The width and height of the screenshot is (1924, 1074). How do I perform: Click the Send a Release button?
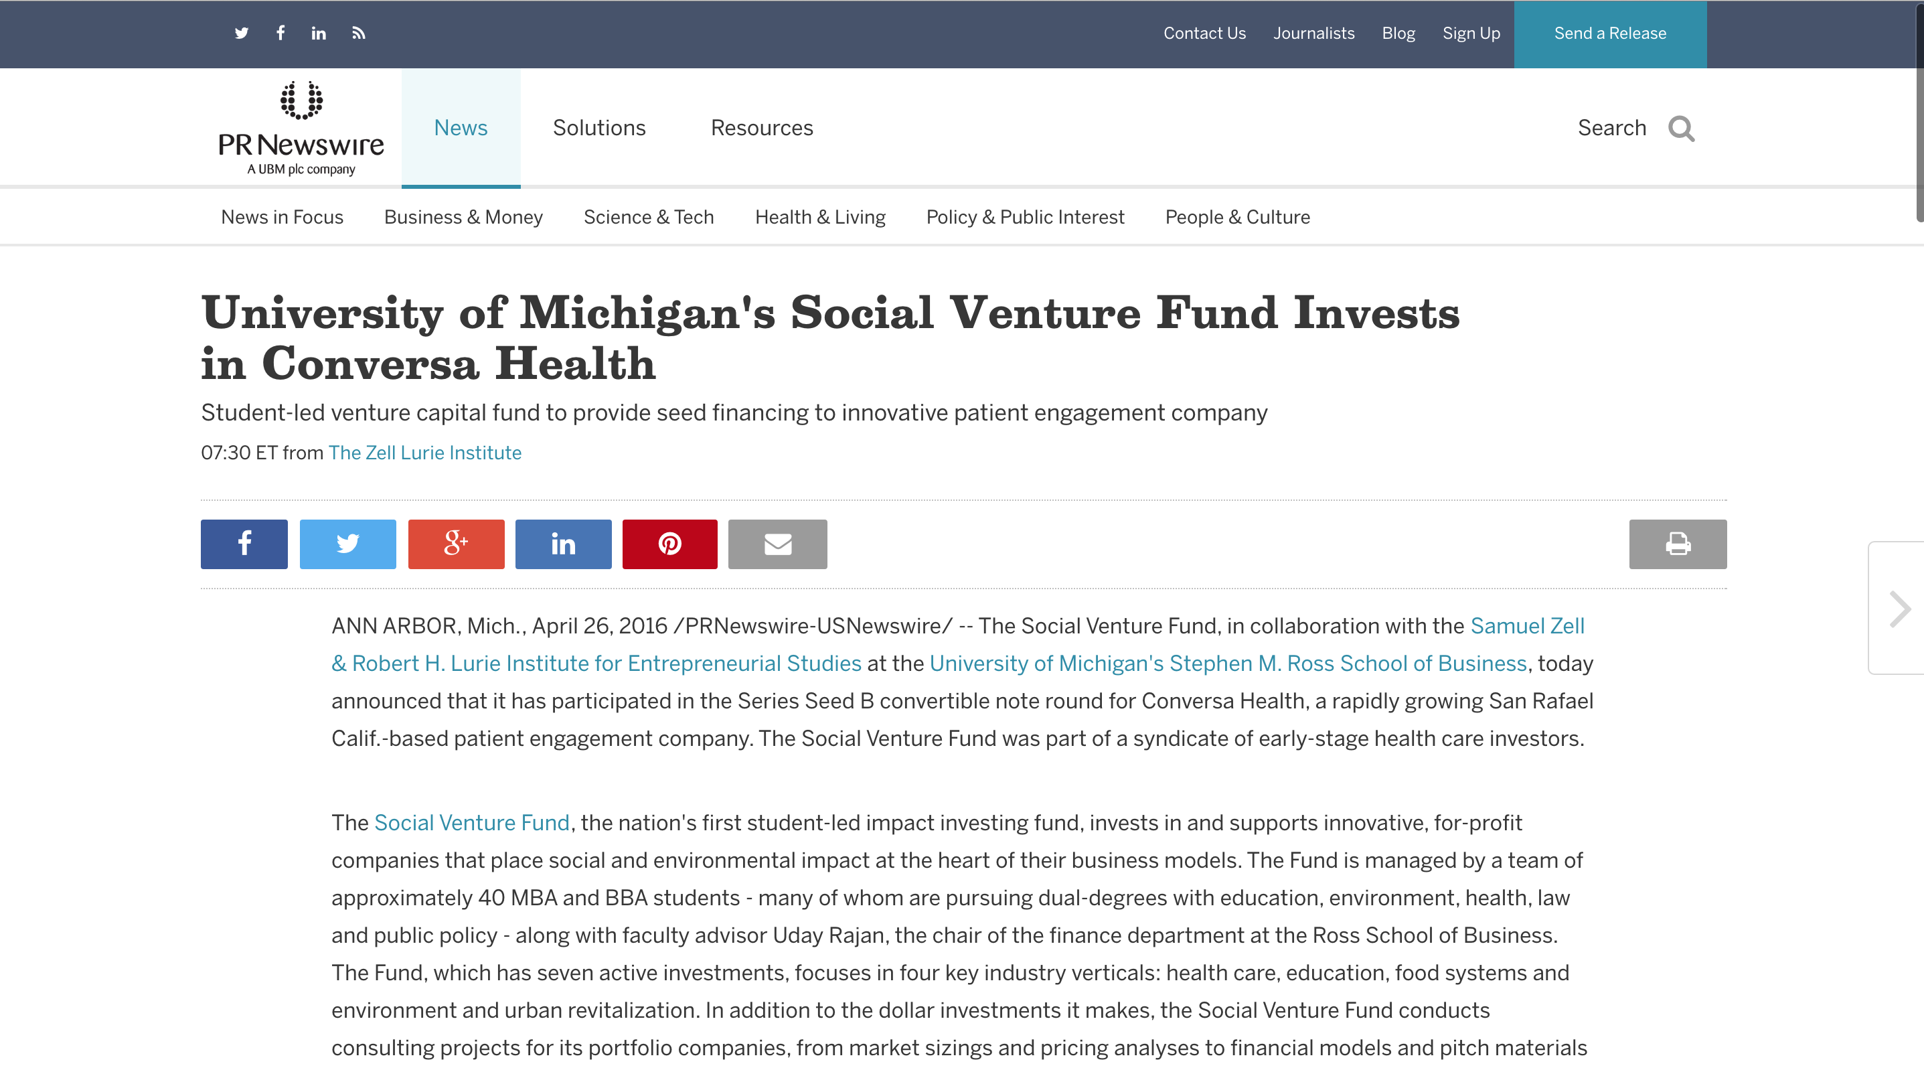pos(1610,33)
